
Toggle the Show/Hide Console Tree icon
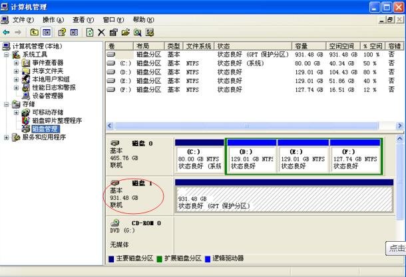pyautogui.click(x=47, y=33)
